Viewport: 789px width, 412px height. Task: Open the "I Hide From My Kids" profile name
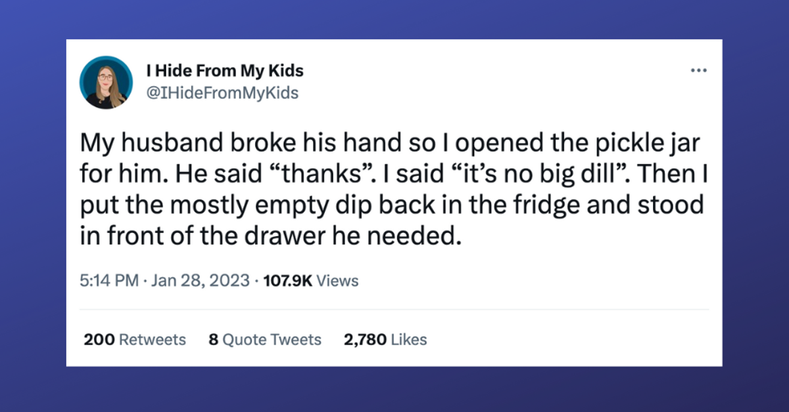pyautogui.click(x=223, y=71)
